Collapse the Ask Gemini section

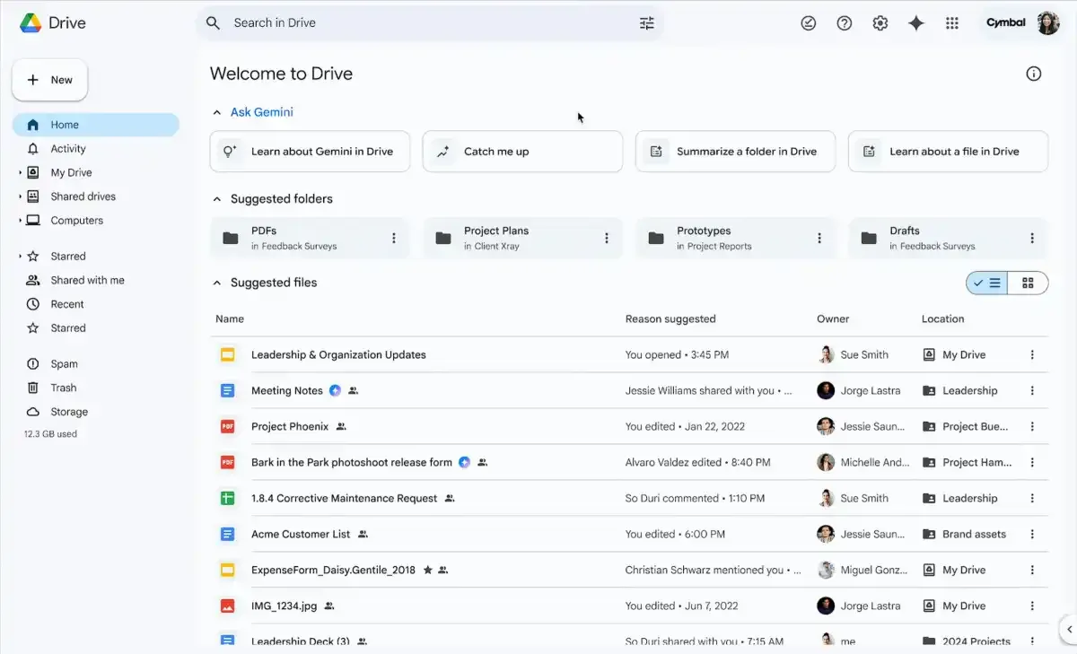(x=216, y=112)
